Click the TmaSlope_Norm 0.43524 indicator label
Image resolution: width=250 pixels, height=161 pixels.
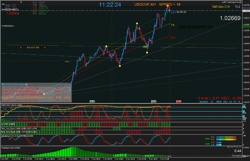(x=11, y=148)
